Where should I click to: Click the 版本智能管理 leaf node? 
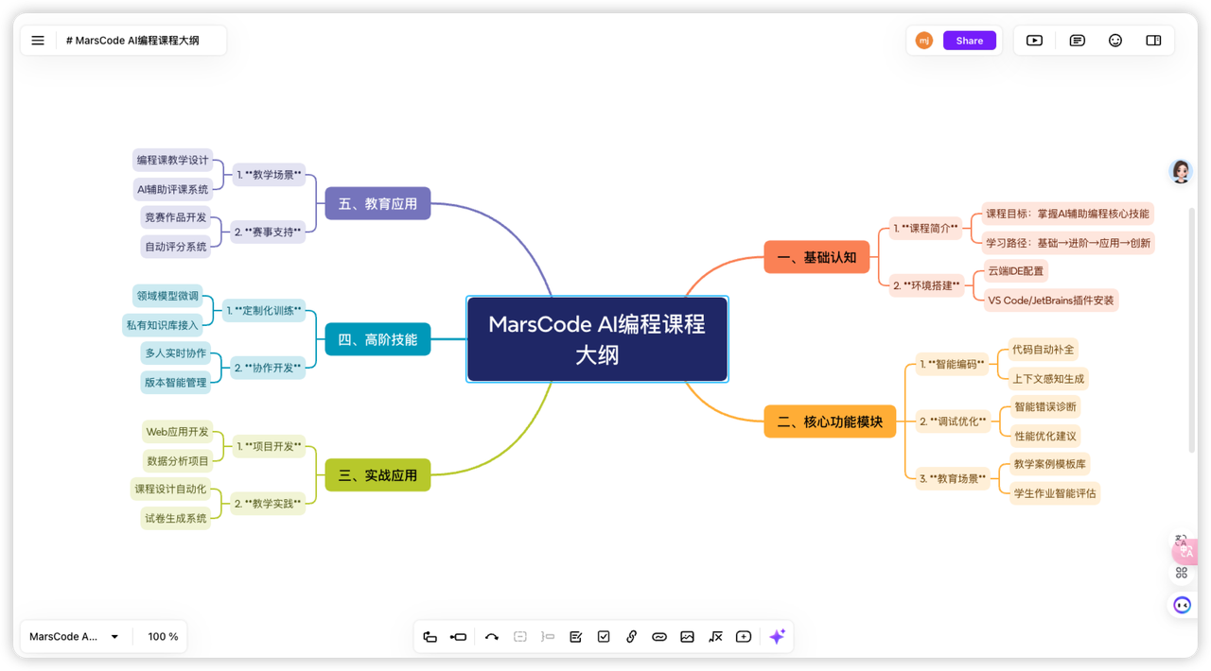175,382
